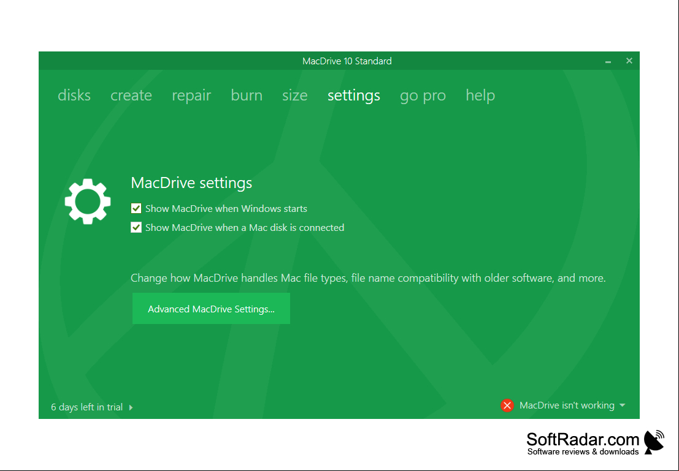Switch to the create tab
Viewport: 679px width, 471px height.
[x=131, y=95]
